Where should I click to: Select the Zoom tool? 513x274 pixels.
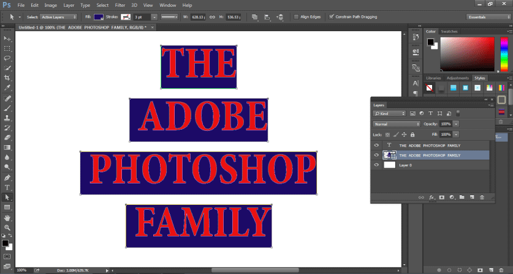(x=7, y=228)
